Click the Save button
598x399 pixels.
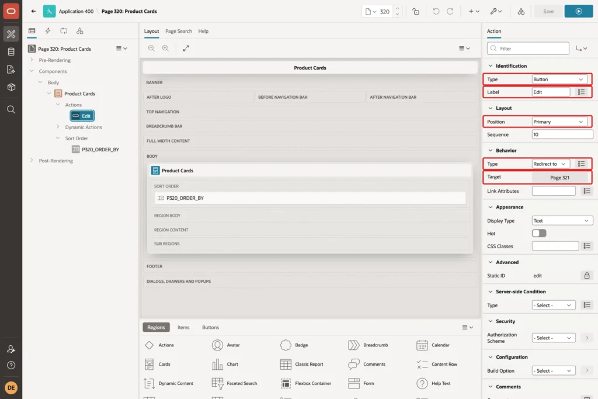point(548,12)
